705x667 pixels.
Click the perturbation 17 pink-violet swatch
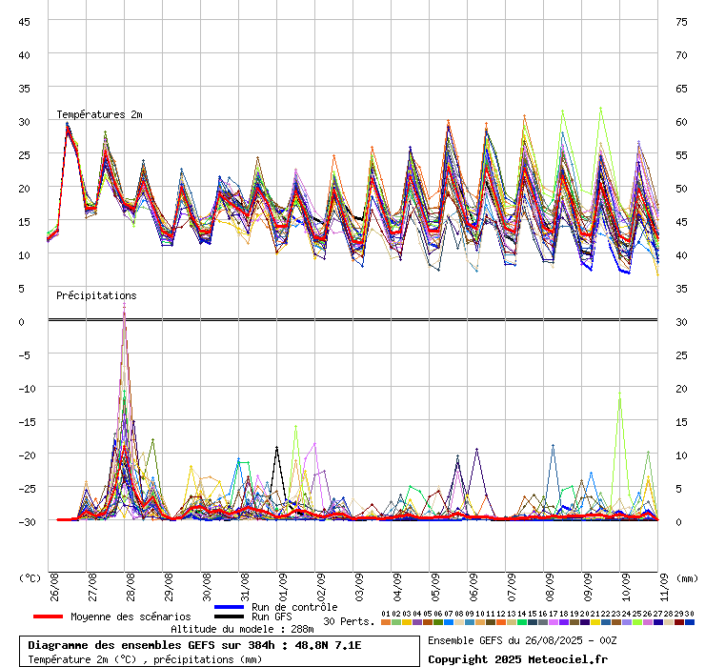click(x=553, y=622)
